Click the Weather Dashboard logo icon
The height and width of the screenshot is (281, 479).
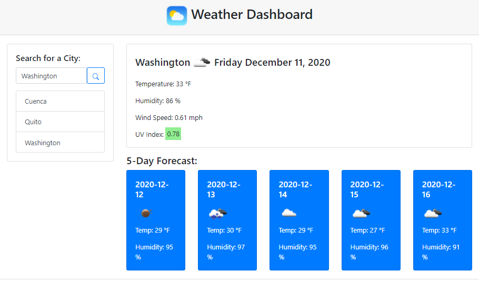(177, 15)
